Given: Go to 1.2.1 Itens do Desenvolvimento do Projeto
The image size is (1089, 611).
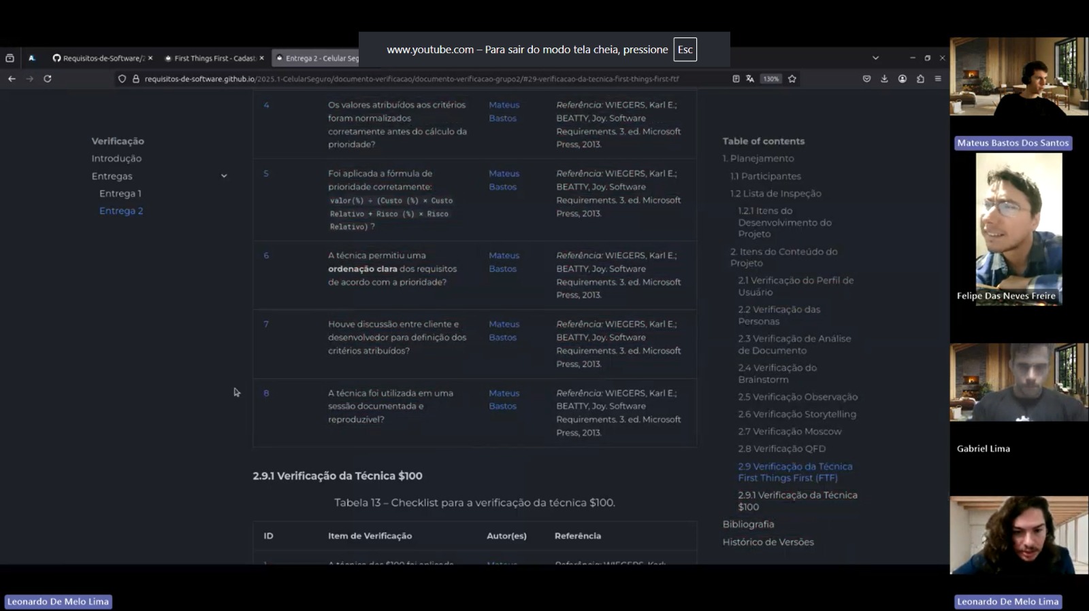Looking at the screenshot, I should click(x=785, y=222).
